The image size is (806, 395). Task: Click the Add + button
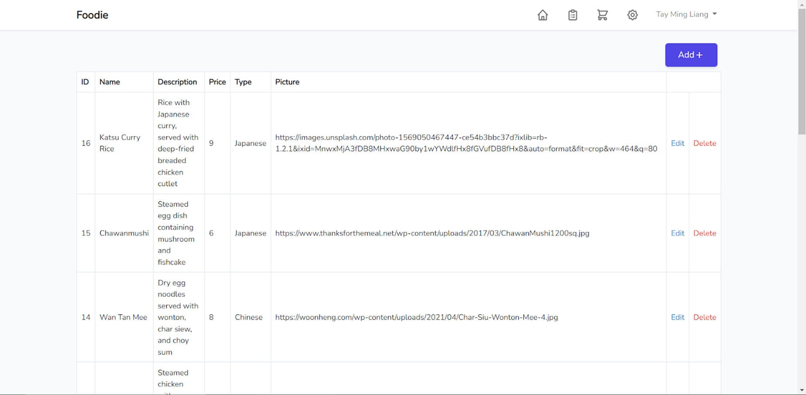click(x=691, y=55)
